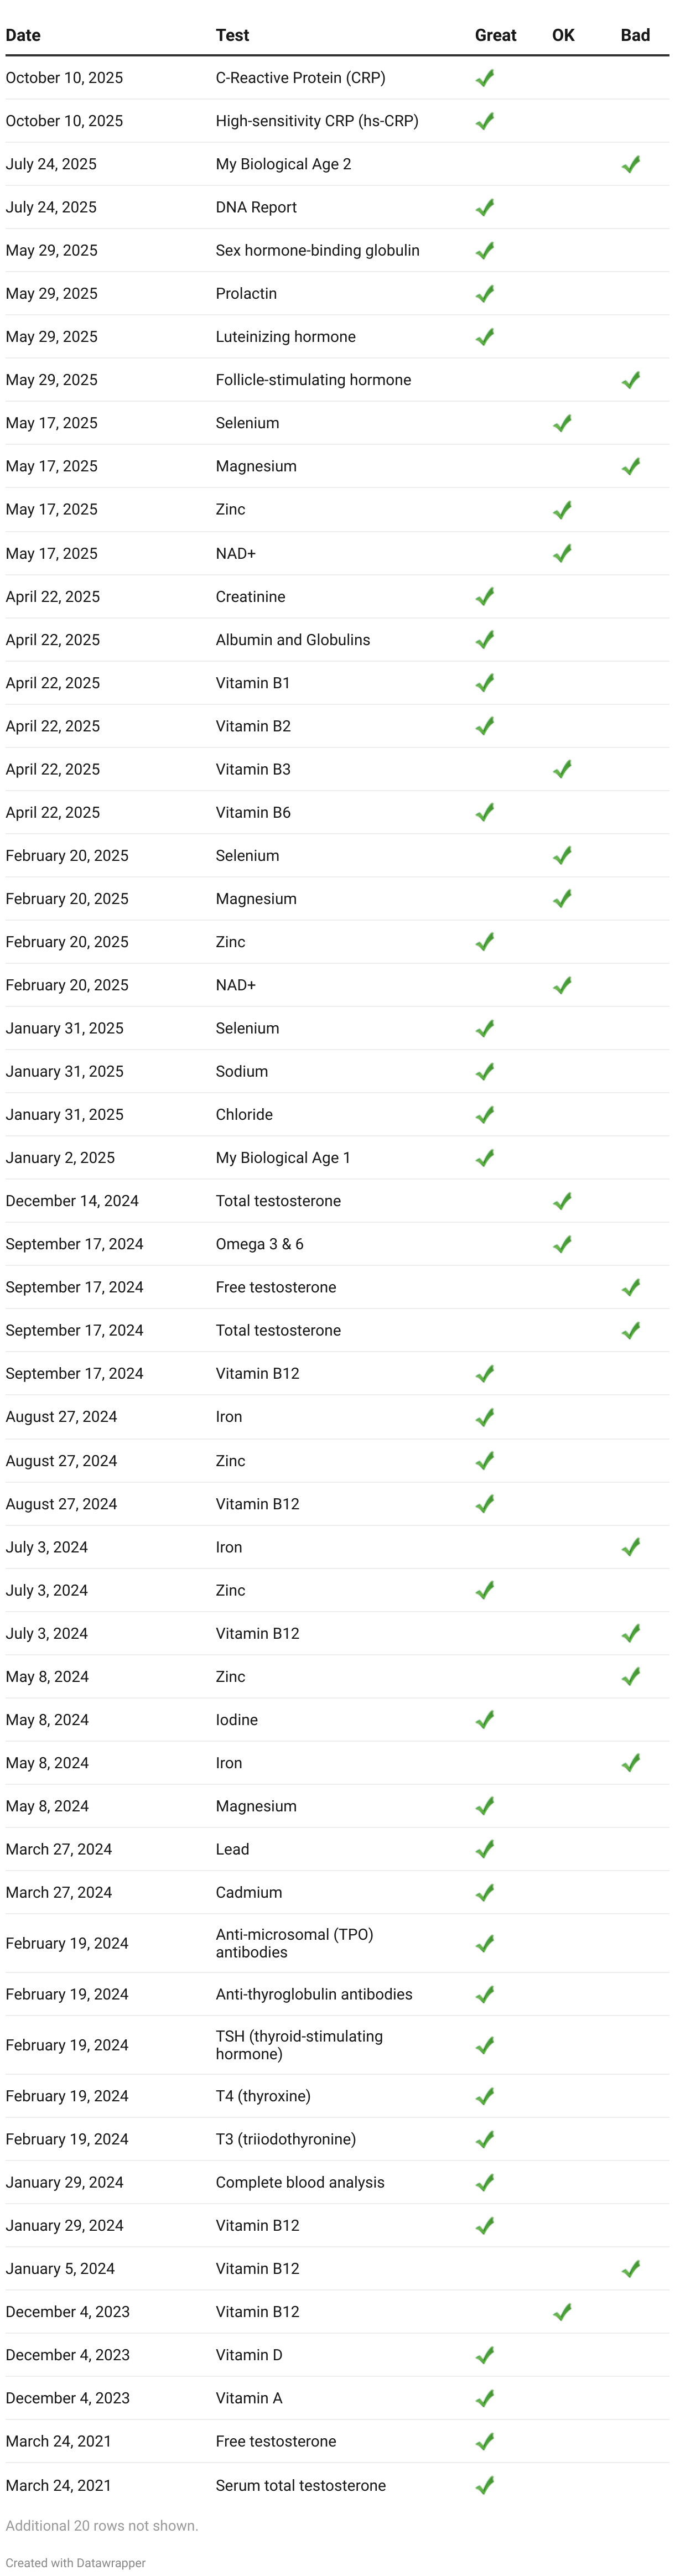Screen dimensions: 675x2576
Task: Select the Great column header
Action: pos(495,35)
